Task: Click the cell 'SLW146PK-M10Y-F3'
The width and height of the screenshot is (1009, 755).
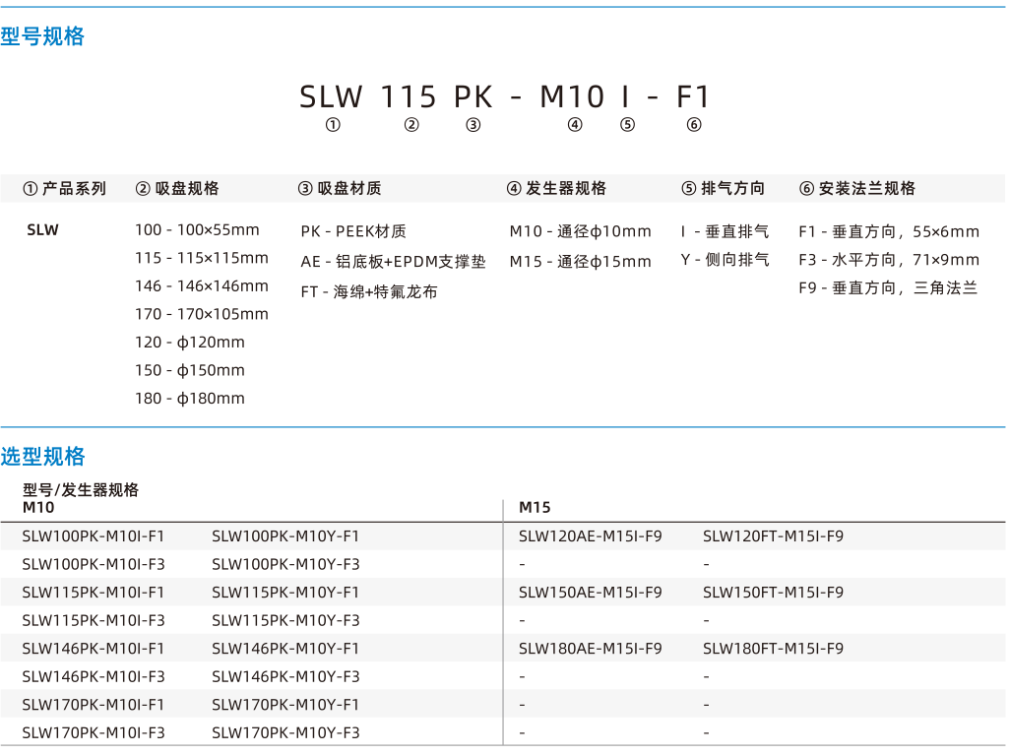Action: point(285,676)
